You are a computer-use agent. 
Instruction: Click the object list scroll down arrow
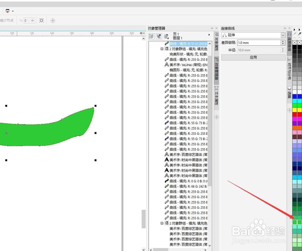click(210, 246)
